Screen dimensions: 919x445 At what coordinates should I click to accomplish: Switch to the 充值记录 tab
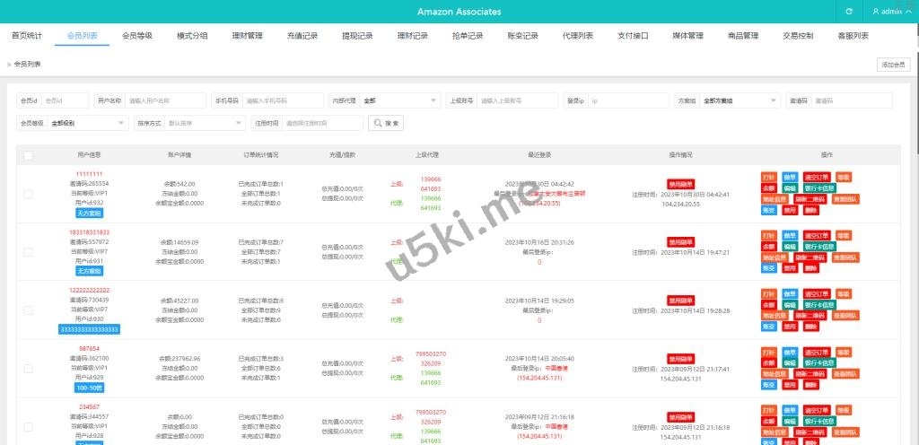click(302, 36)
